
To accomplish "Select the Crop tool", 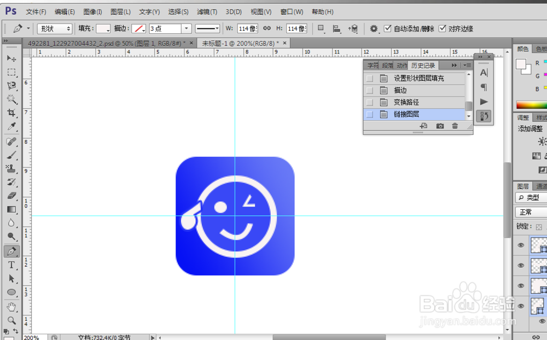I will click(11, 113).
